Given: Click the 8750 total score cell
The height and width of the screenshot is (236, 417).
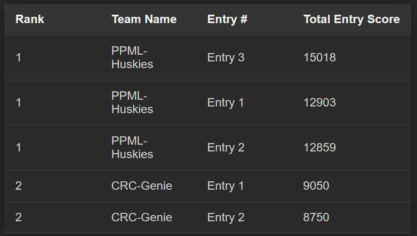Looking at the screenshot, I should click(x=316, y=217).
